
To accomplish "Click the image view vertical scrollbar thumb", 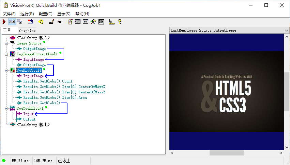I will (x=287, y=92).
